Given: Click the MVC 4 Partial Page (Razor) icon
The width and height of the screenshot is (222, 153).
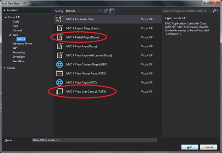Looking at the screenshot, I should [x=60, y=37].
